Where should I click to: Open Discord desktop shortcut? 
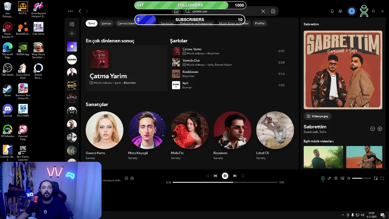tap(8, 111)
